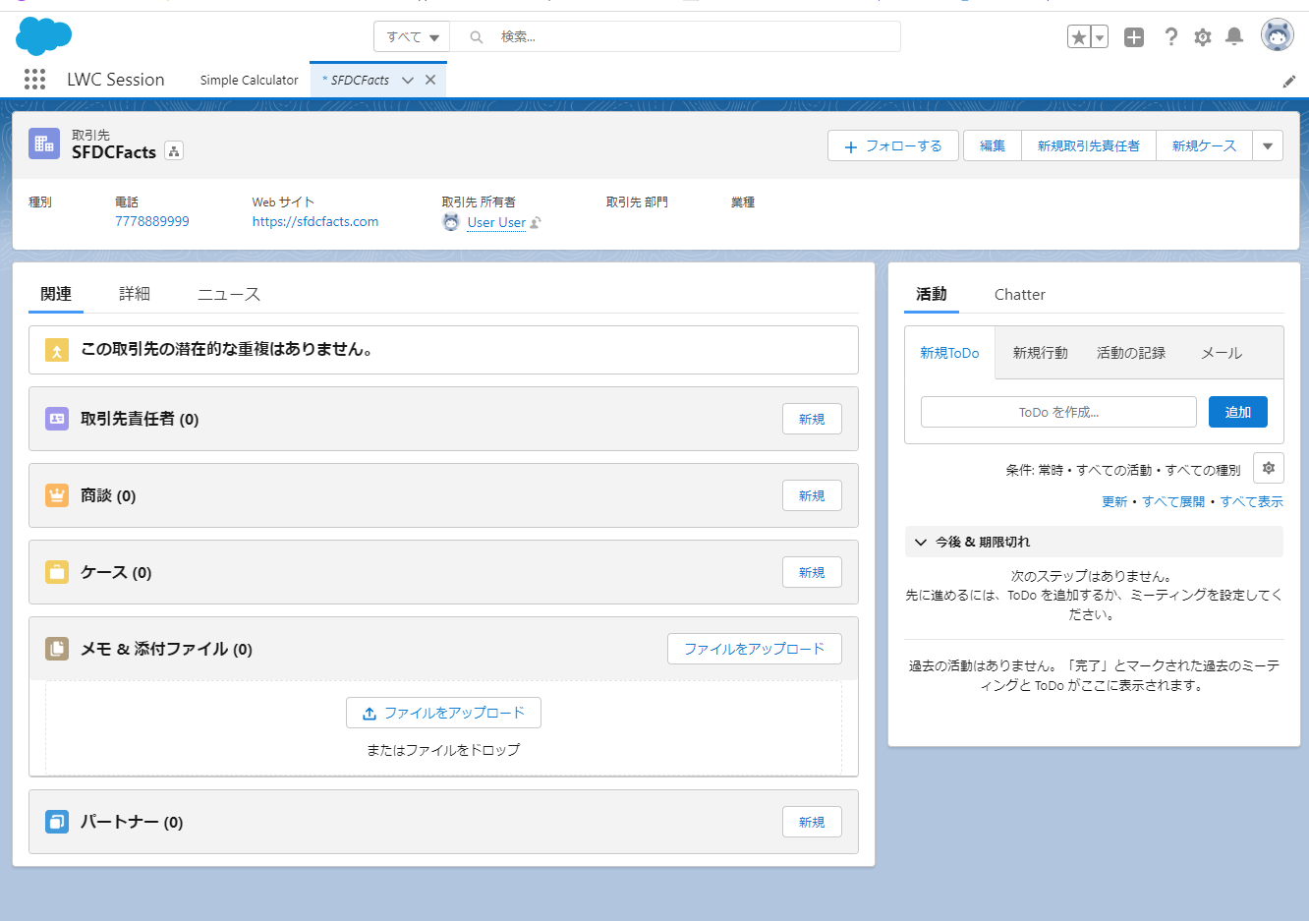Click 新規 in the ケース section
Screen dimensions: 1309x921
812,572
